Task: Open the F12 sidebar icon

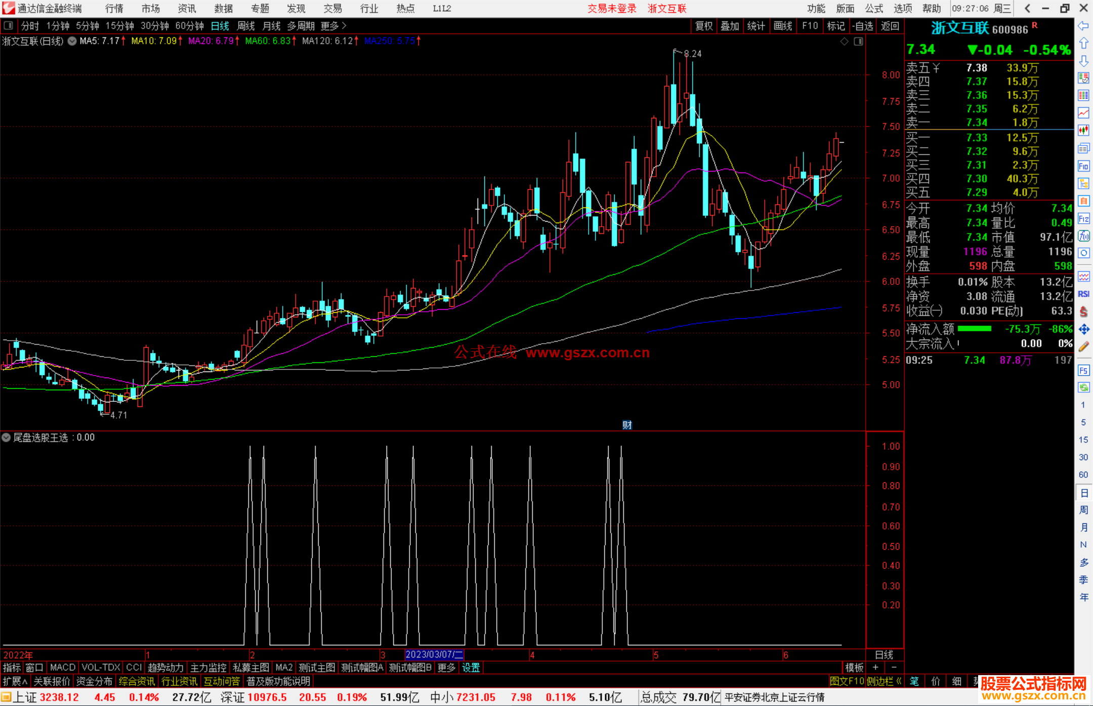Action: pyautogui.click(x=1083, y=219)
